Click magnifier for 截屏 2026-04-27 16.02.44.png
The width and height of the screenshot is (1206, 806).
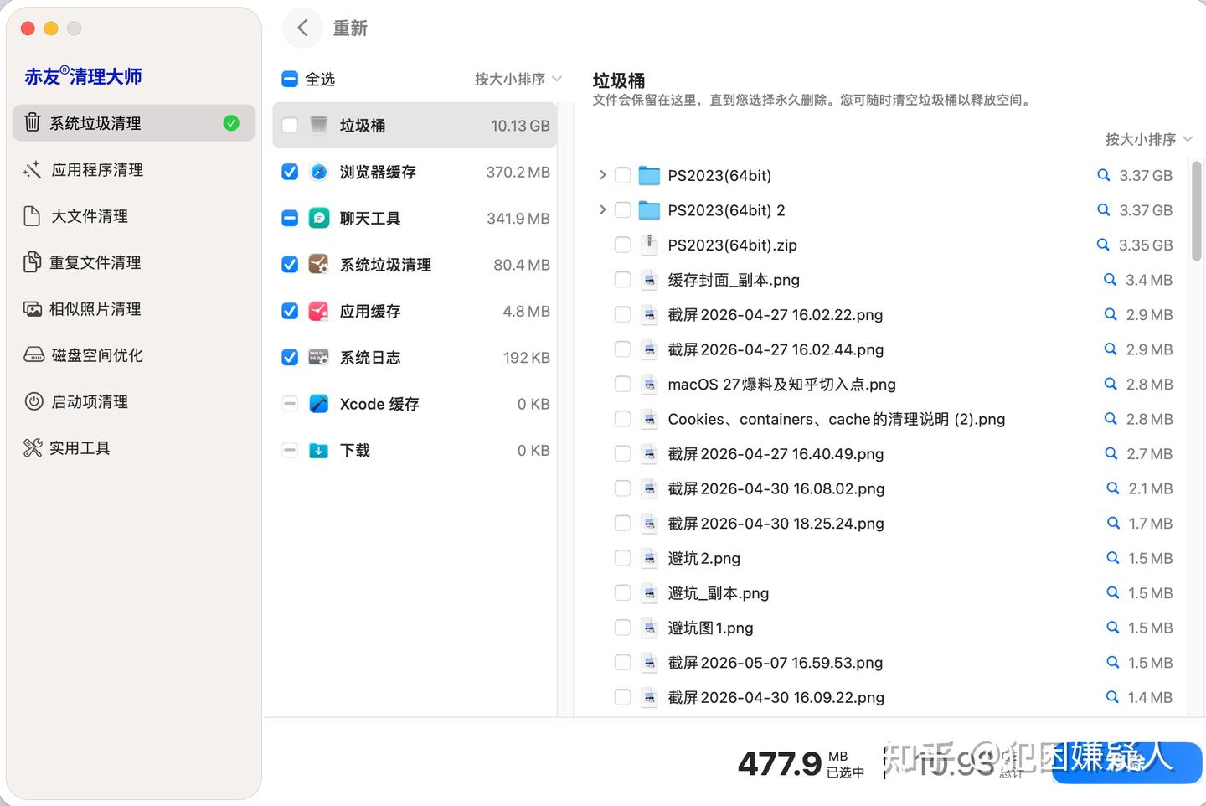click(1111, 349)
